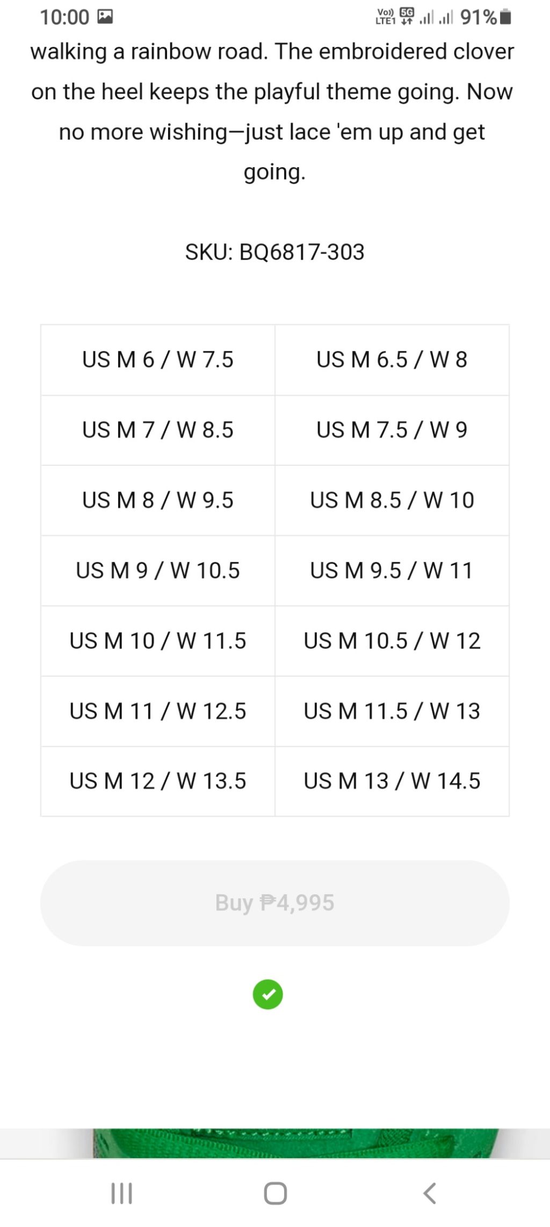Tap the green checkmark icon
The height and width of the screenshot is (1227, 550).
267,994
